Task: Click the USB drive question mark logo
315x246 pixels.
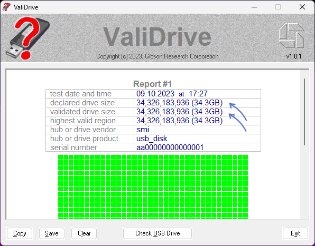Action: 27,38
